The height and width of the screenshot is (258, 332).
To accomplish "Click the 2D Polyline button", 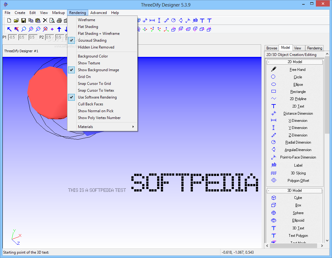I will 298,99.
